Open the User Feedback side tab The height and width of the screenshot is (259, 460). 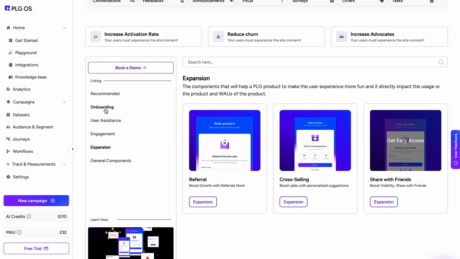tap(455, 150)
